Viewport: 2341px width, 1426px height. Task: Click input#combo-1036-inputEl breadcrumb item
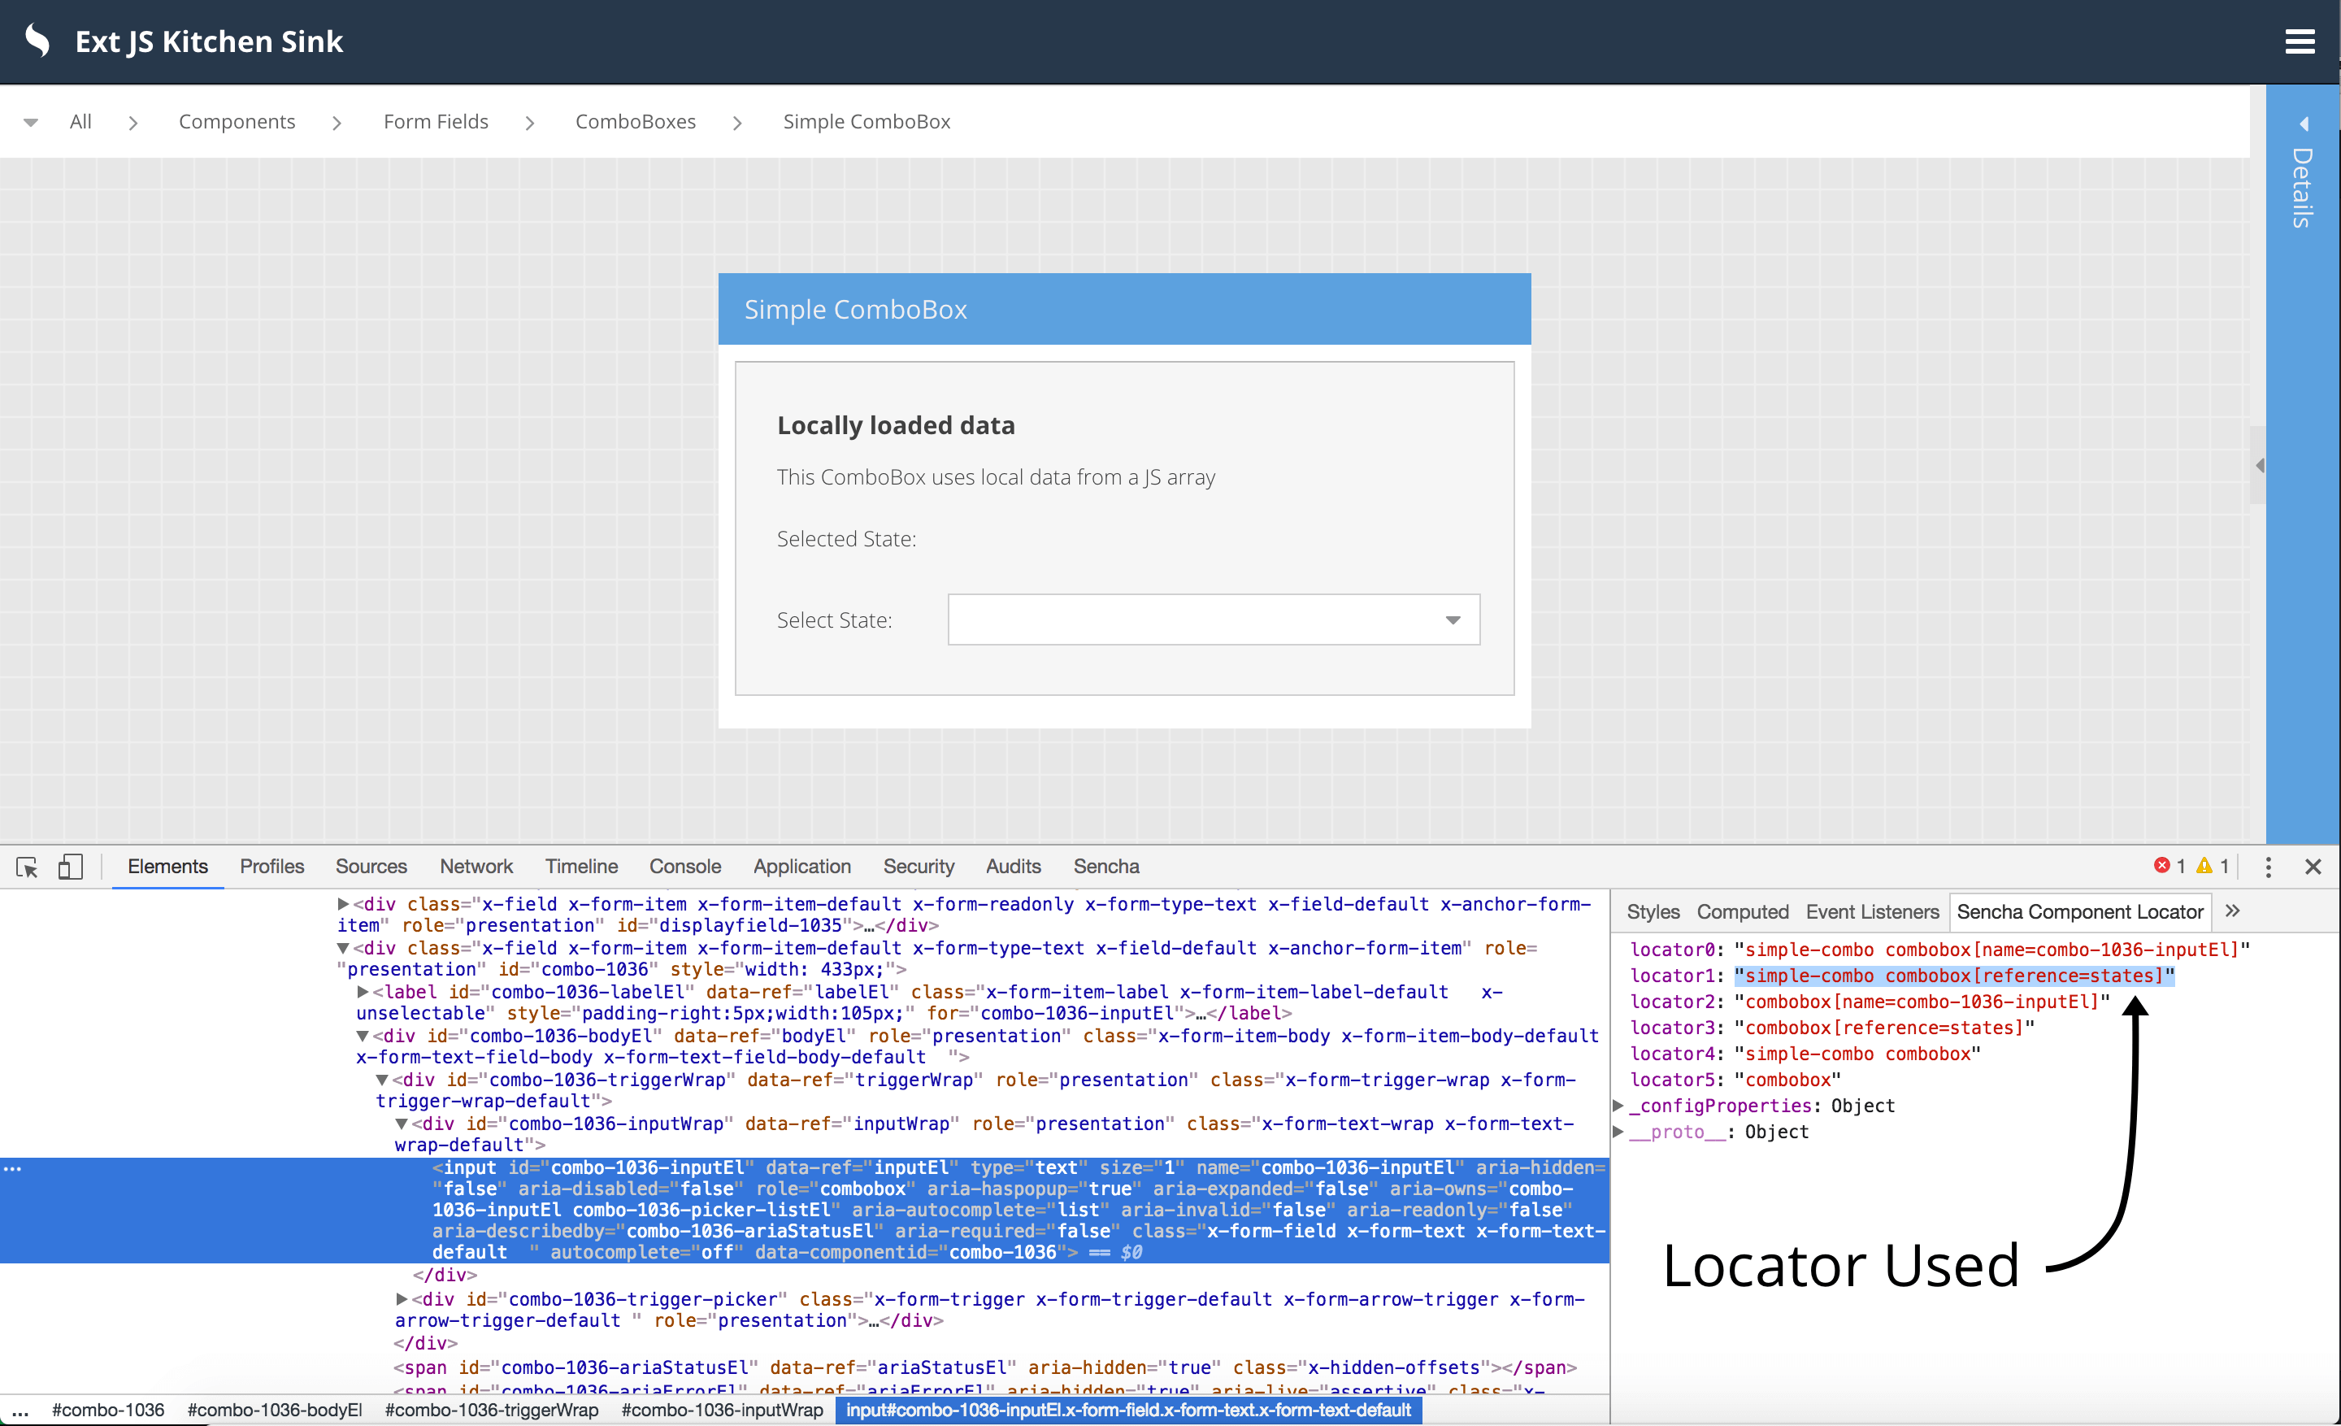1129,1410
